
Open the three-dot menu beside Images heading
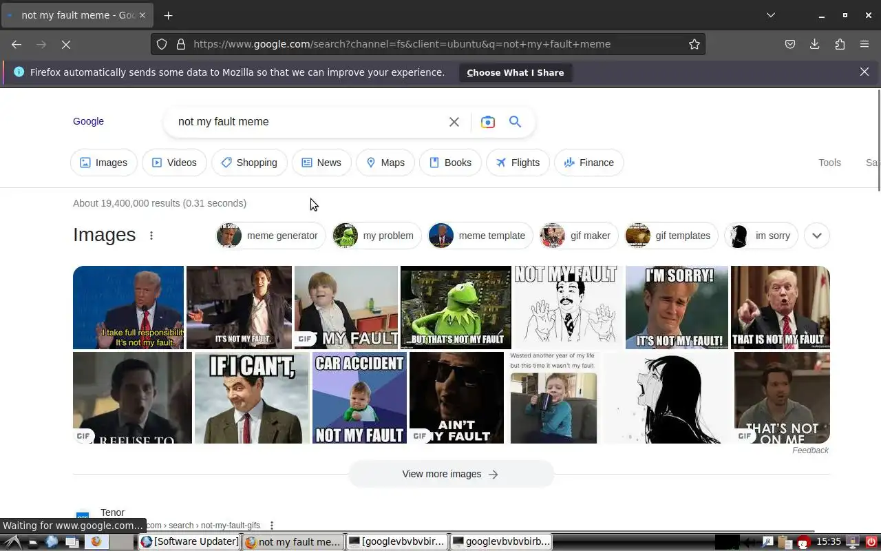pos(151,236)
